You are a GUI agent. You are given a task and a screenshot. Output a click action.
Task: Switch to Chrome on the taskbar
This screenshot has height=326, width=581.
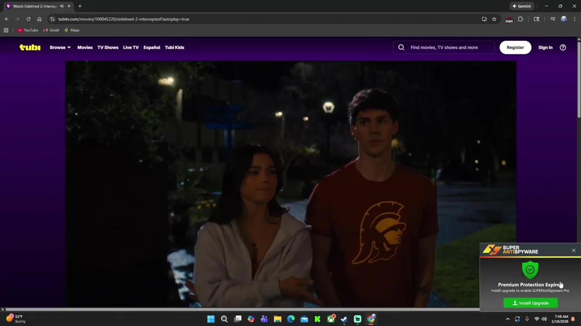pyautogui.click(x=371, y=319)
